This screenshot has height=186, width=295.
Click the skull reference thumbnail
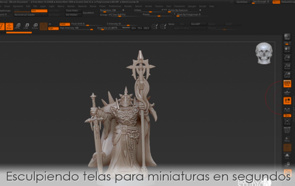point(264,53)
